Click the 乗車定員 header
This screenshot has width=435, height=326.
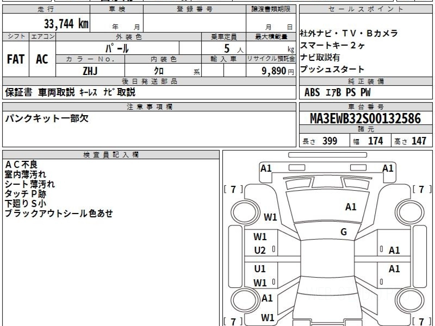pyautogui.click(x=224, y=37)
